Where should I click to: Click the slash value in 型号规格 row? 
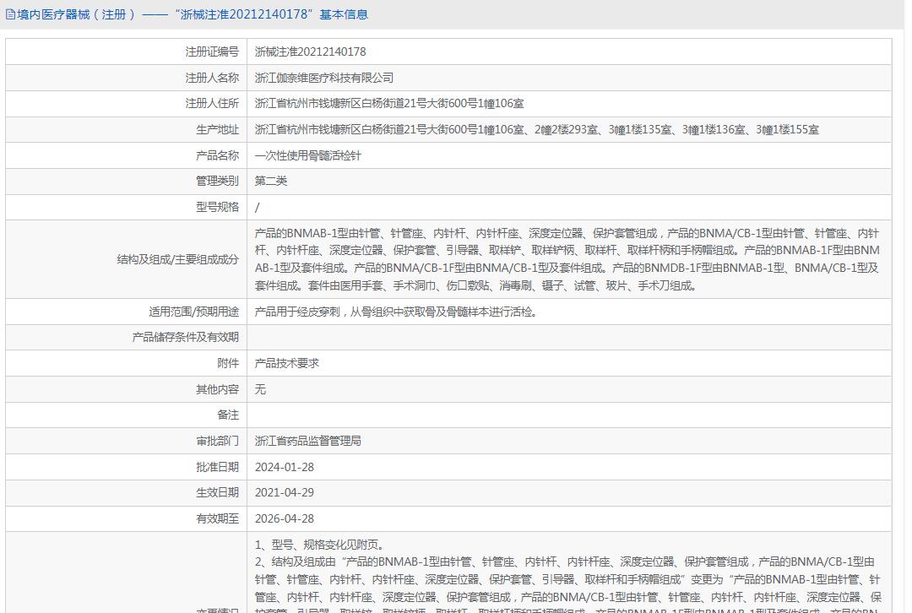(258, 207)
